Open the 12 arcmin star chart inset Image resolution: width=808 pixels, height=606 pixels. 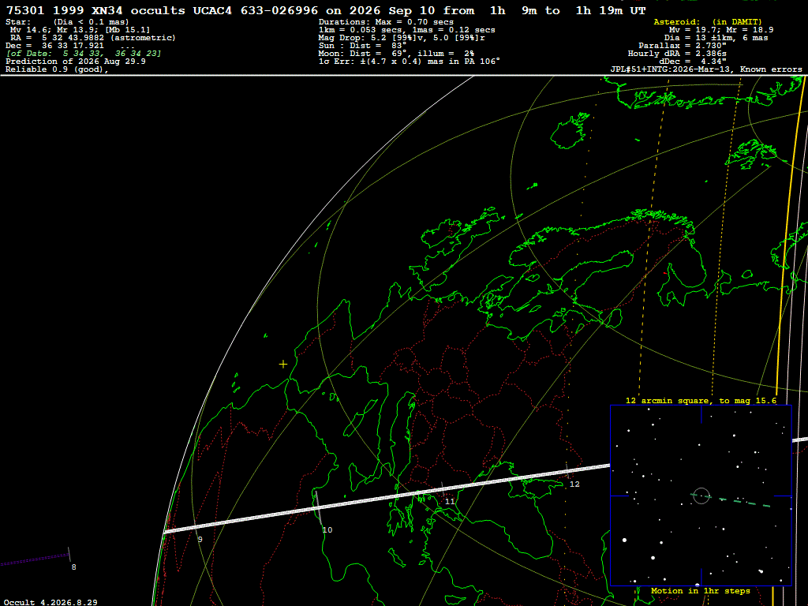701,496
